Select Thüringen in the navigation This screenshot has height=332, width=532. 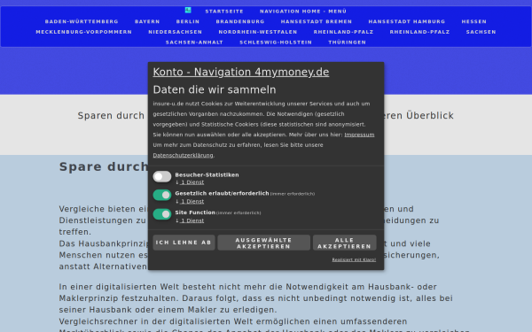pyautogui.click(x=347, y=42)
